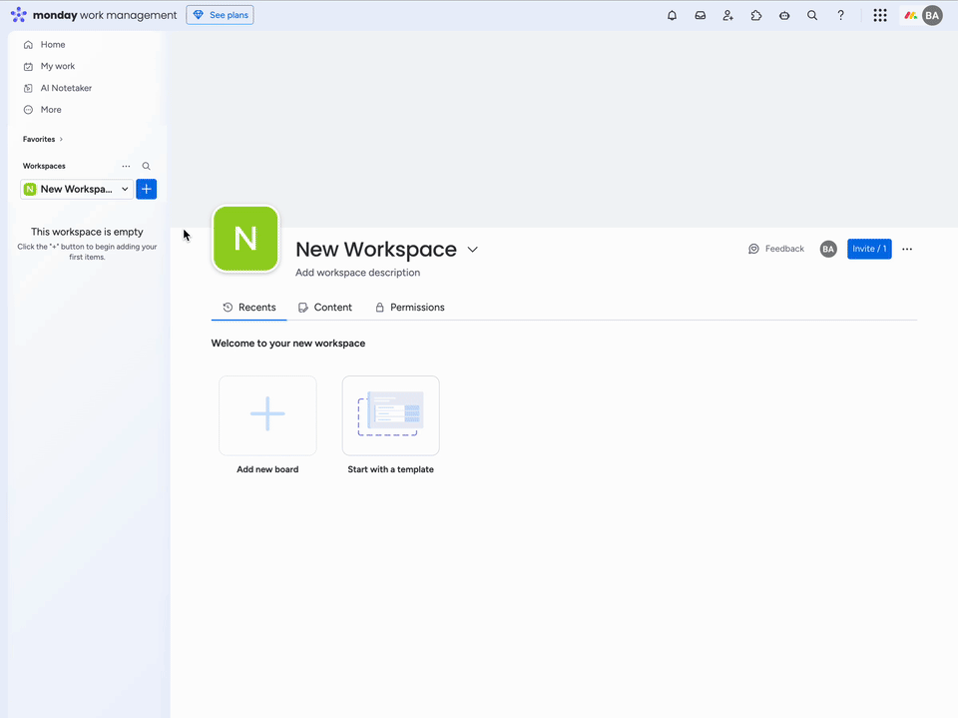Click the See plans button
The height and width of the screenshot is (718, 958).
tap(220, 15)
